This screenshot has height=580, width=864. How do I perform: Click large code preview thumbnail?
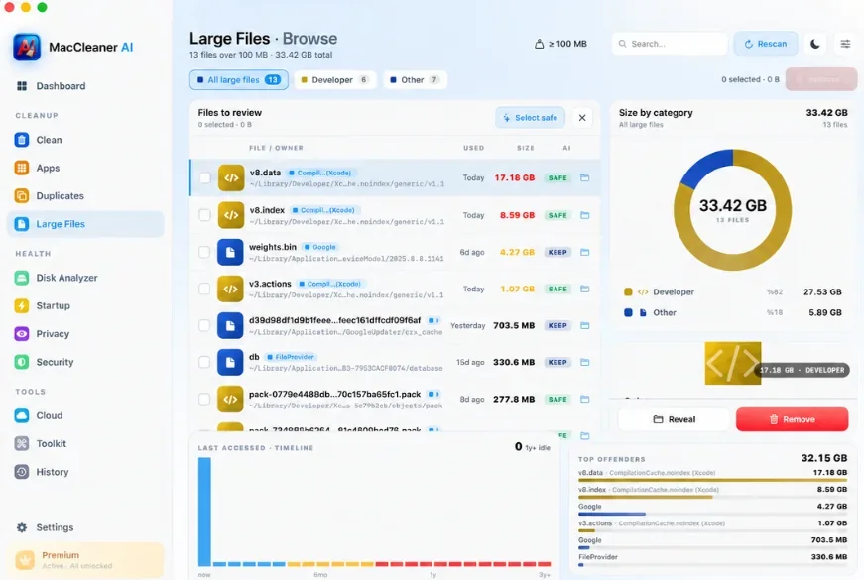tap(732, 363)
